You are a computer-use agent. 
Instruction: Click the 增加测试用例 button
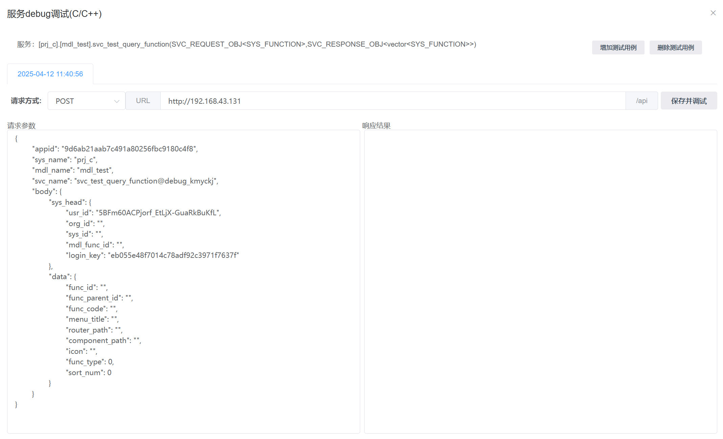pos(618,48)
